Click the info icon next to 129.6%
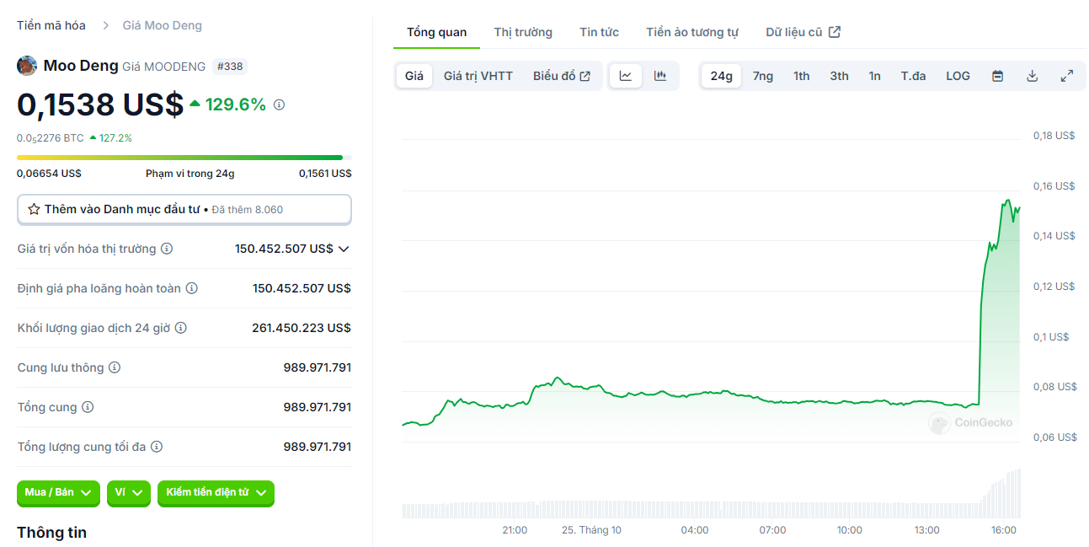 pos(278,105)
